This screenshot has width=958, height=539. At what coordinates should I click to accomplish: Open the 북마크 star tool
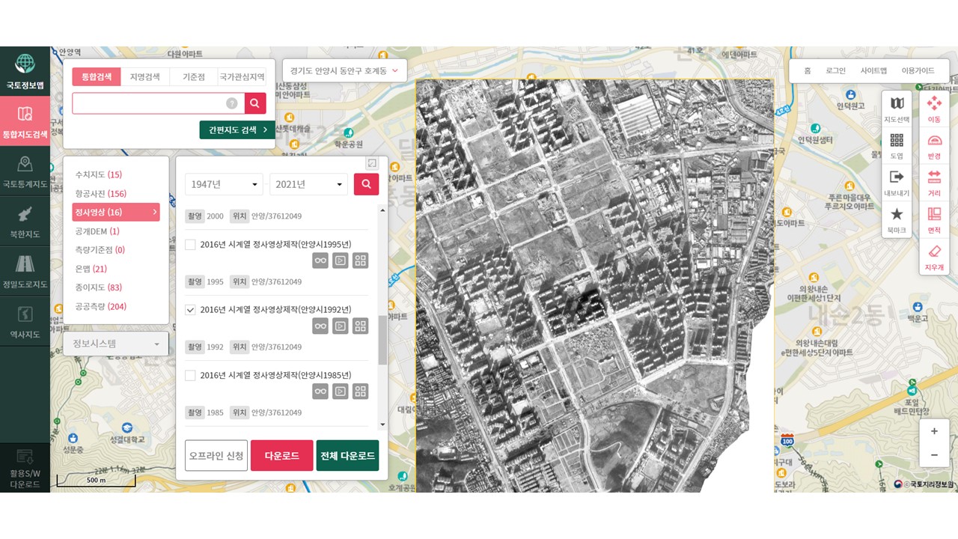click(x=897, y=219)
